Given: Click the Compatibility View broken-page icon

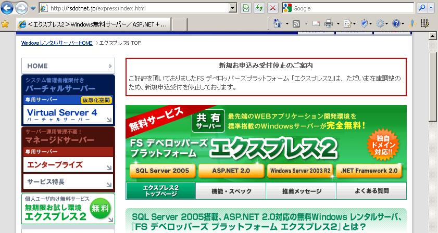Looking at the screenshot, I should click(246, 8).
